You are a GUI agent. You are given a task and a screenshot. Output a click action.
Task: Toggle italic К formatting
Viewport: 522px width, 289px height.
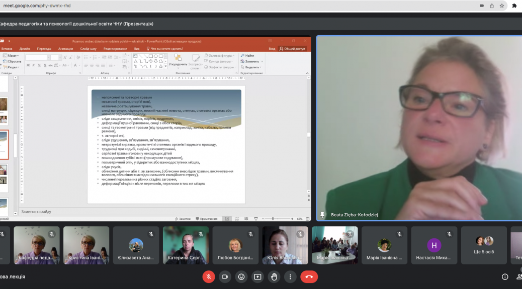tap(34, 65)
